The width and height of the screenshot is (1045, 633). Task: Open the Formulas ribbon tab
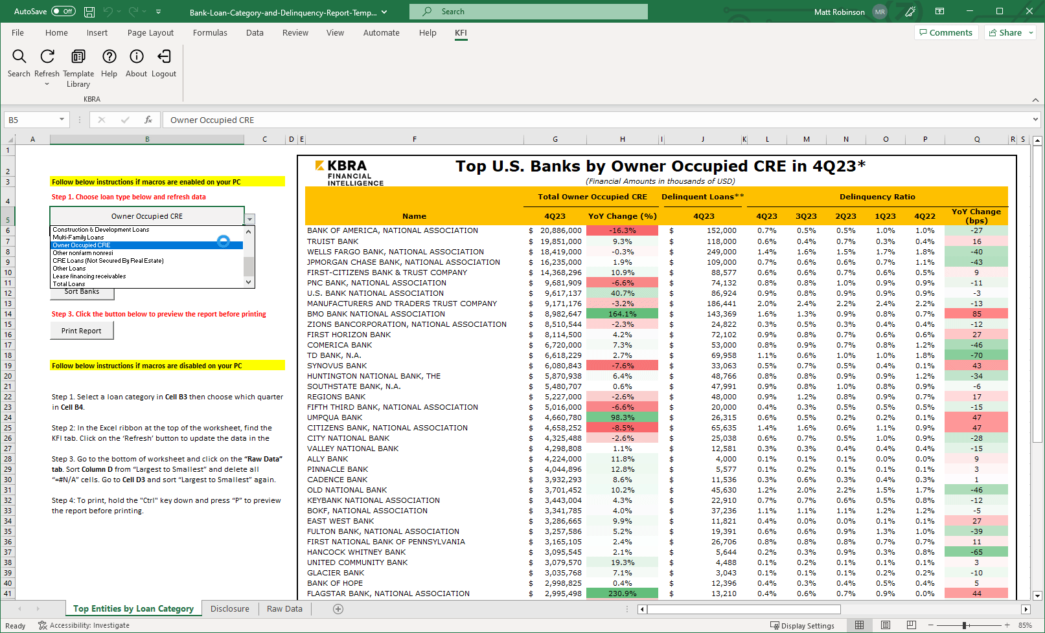210,33
